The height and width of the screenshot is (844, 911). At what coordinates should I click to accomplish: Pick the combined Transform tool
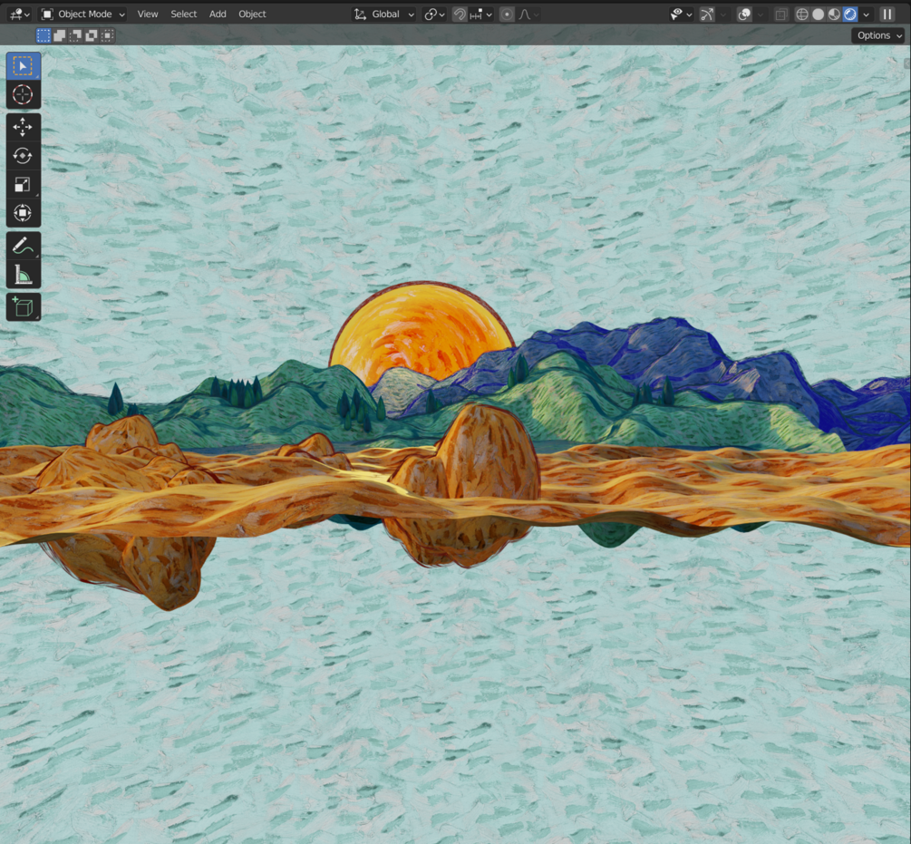click(23, 213)
